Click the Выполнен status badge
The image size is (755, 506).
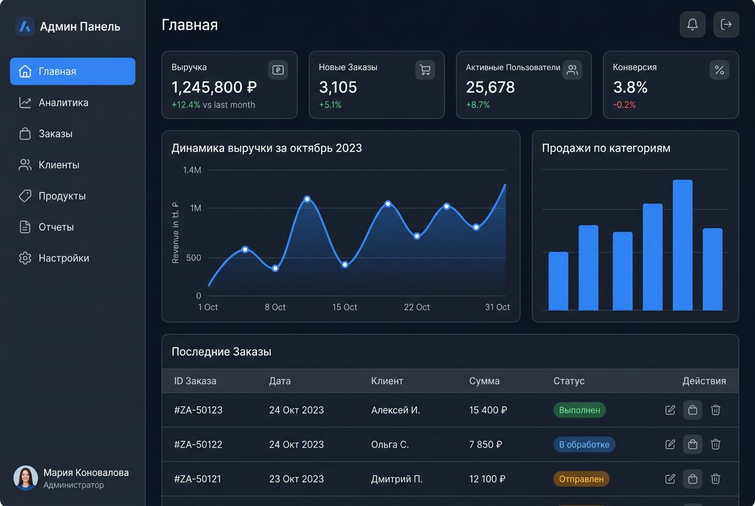tap(579, 410)
